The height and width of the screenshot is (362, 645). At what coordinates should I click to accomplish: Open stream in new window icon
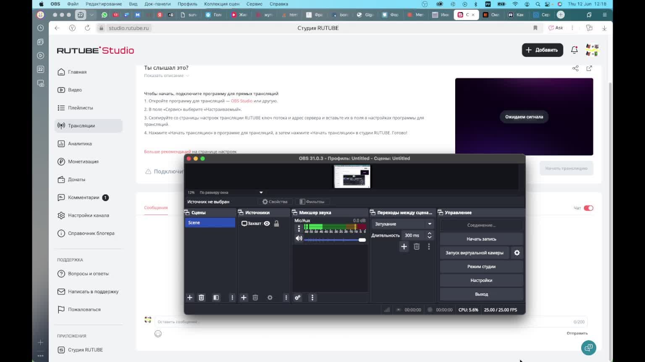click(589, 68)
